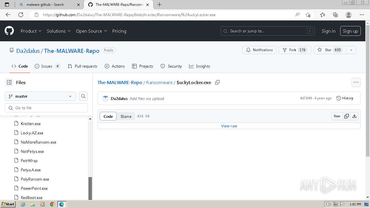
Task: Click the Notifications button
Action: click(x=259, y=50)
